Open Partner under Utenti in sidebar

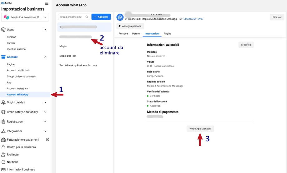11,43
